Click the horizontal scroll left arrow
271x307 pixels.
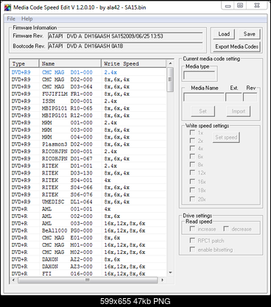[x=13, y=280]
